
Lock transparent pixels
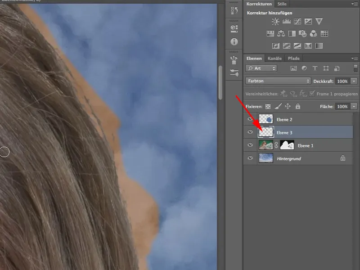coord(268,106)
